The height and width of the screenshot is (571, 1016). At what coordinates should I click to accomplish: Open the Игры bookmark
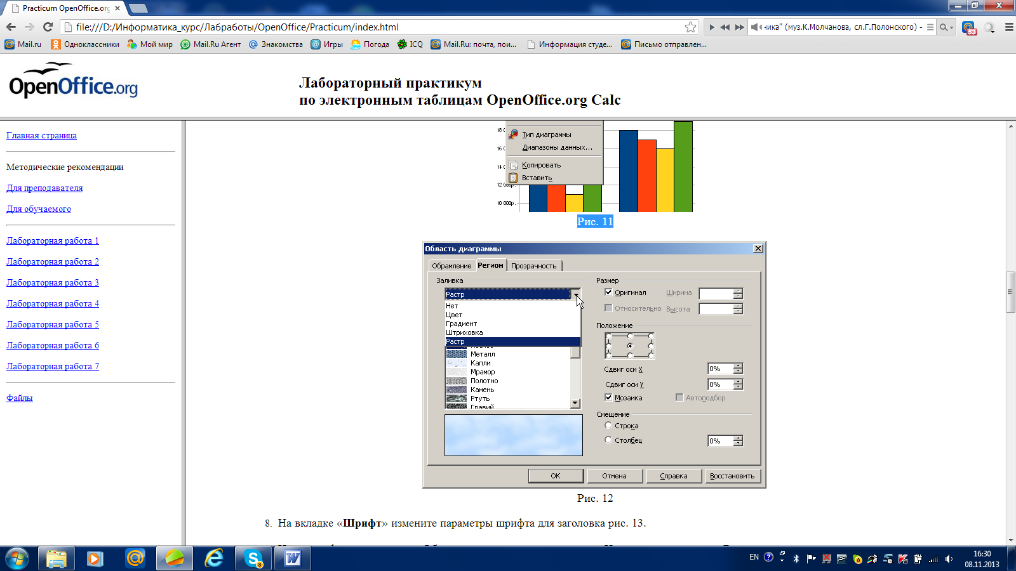[327, 44]
